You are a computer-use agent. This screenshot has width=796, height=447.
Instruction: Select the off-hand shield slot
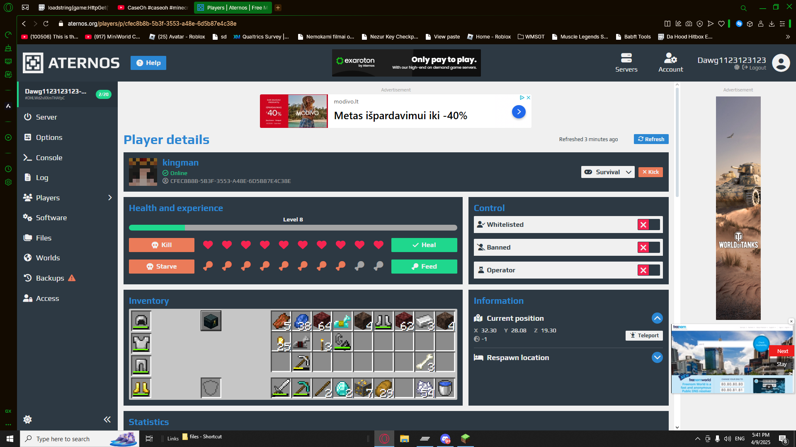(211, 388)
